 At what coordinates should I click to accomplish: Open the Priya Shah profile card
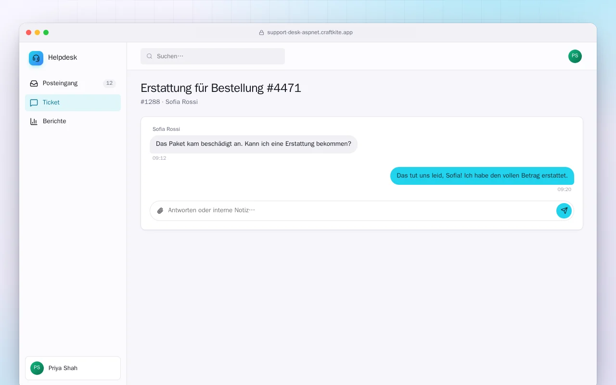tap(73, 368)
